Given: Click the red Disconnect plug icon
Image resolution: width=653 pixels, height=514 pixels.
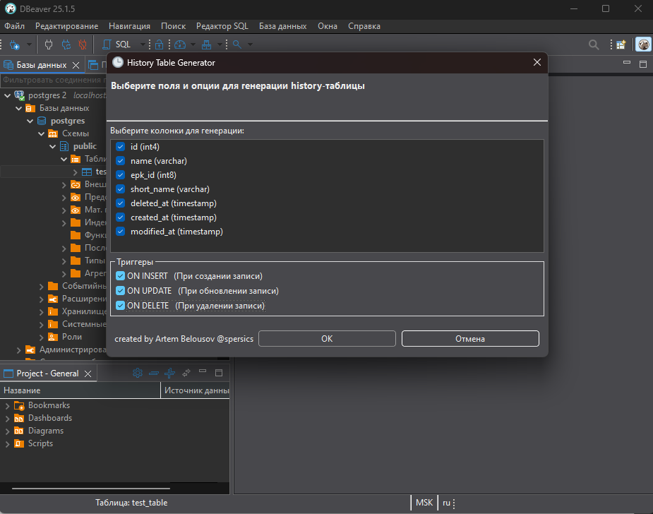Looking at the screenshot, I should coord(83,44).
